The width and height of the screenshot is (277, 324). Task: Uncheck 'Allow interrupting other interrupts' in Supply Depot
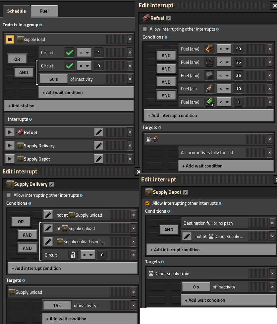pos(147,203)
